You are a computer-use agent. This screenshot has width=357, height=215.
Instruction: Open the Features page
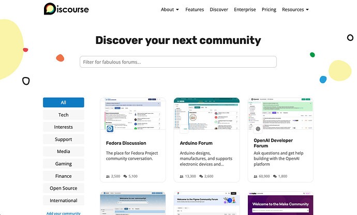pos(195,9)
